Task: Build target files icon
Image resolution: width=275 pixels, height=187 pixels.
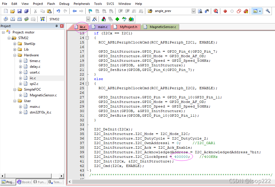Action: pyautogui.click(x=13, y=19)
